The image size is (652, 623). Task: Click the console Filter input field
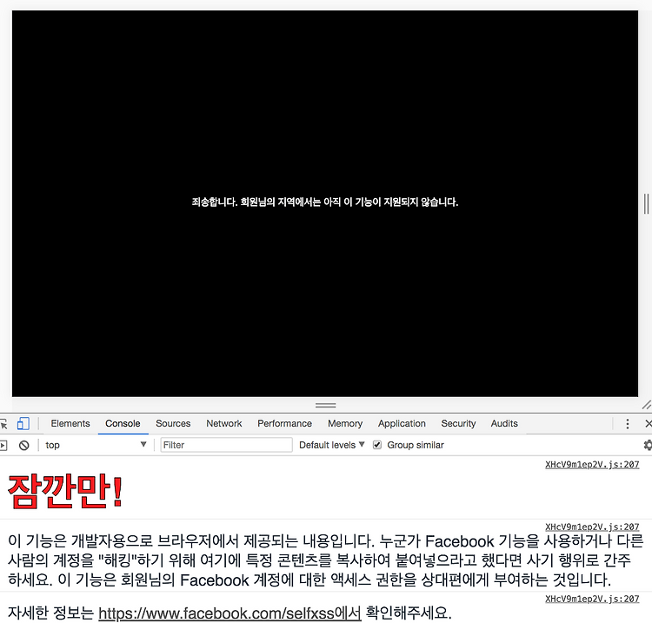[x=226, y=445]
